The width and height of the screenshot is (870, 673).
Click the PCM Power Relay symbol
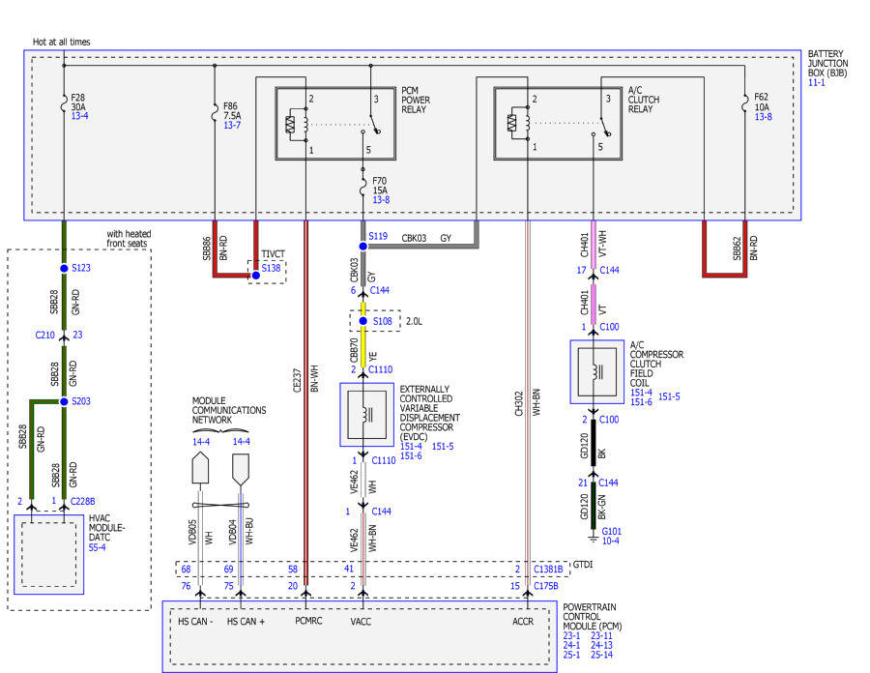click(335, 124)
